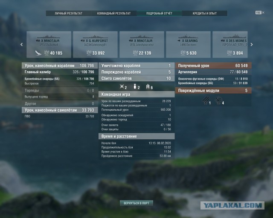Click the Выстрелов 764 row
The width and height of the screenshot is (273, 218).
60,83
